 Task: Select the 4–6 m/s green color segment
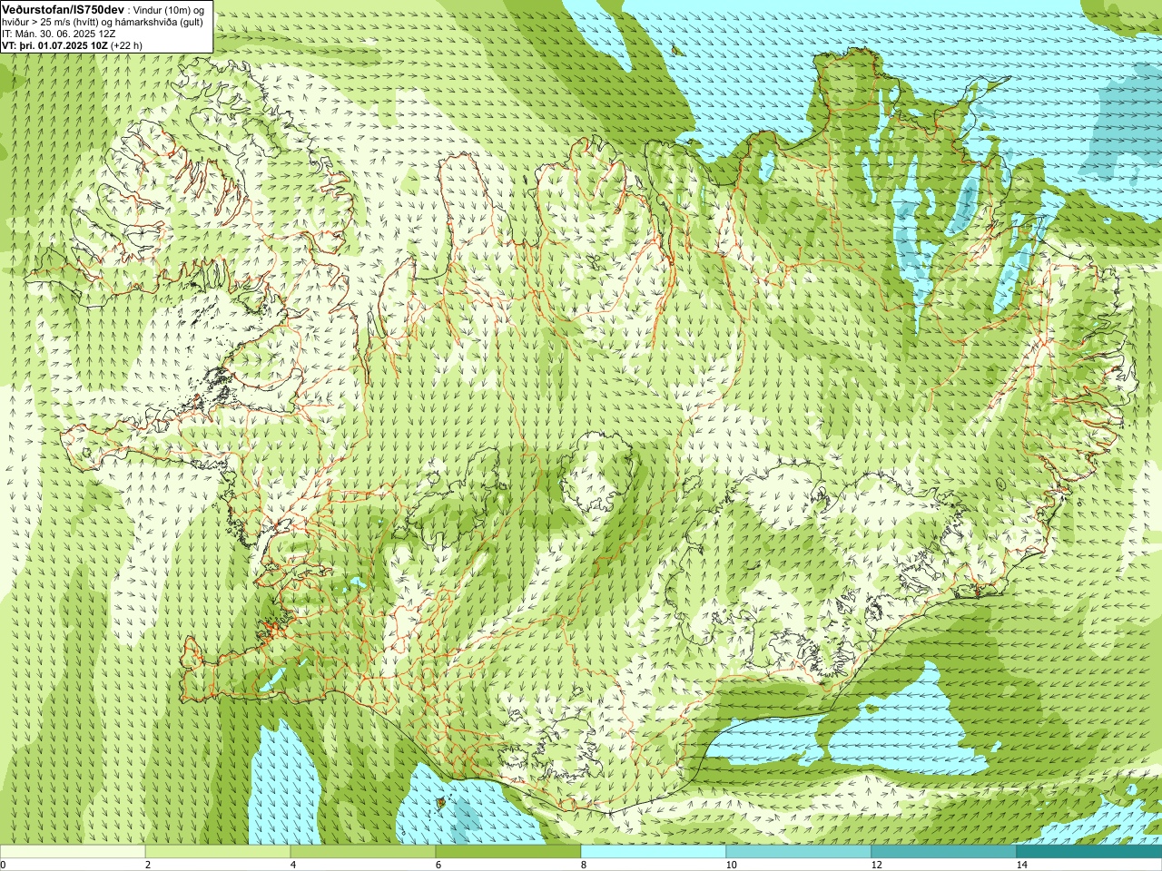(363, 852)
